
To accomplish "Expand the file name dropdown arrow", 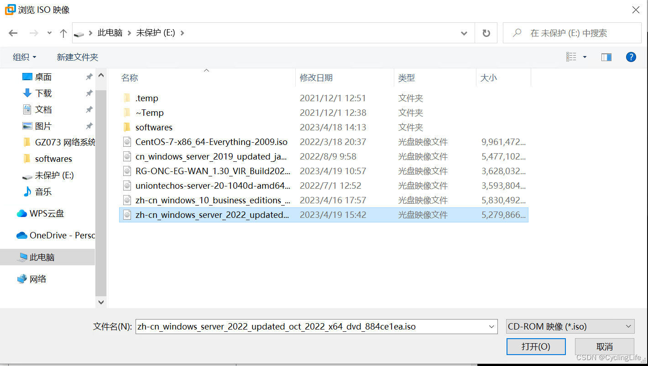I will point(492,326).
